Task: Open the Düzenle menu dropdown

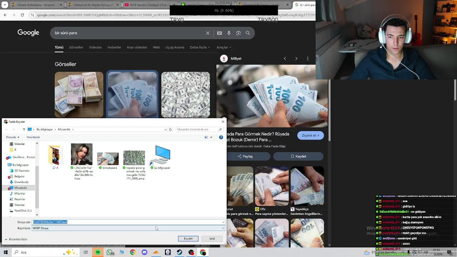Action: coord(13,137)
